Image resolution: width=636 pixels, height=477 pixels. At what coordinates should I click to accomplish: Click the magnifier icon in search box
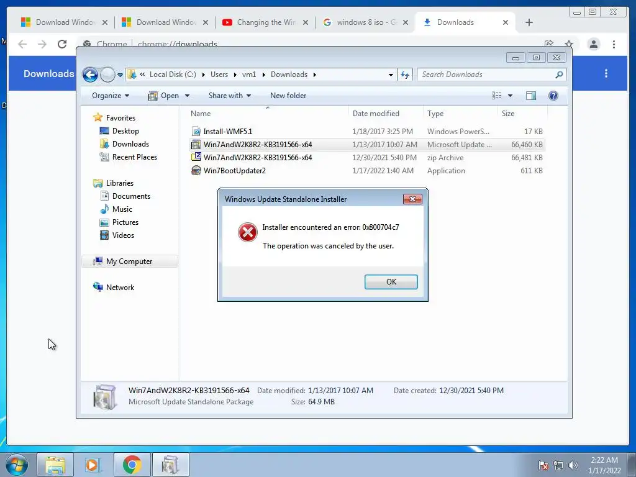coord(559,75)
